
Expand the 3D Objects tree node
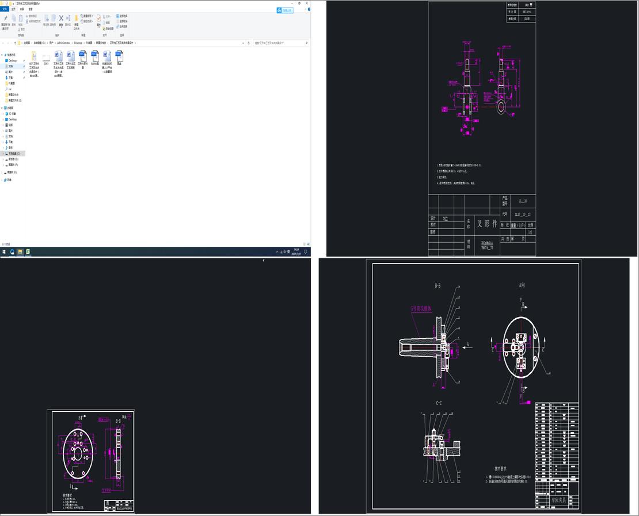3,114
